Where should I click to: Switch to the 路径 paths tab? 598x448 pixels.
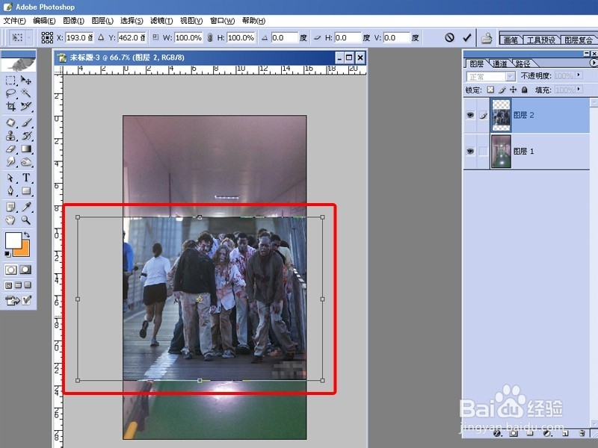coord(523,63)
